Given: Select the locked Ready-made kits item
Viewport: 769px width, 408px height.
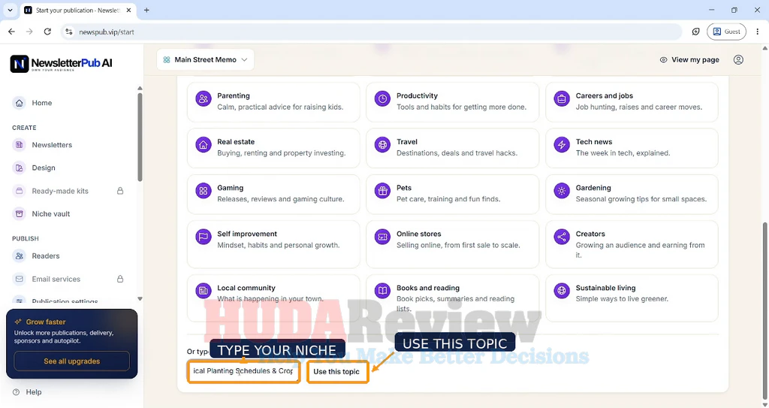Looking at the screenshot, I should pos(60,191).
